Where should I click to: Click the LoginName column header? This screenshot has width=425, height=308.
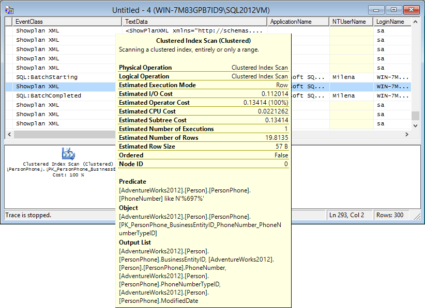tap(391, 22)
